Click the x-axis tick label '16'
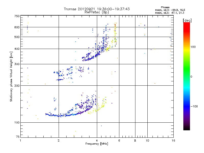Image resolution: width=204 pixels, height=153 pixels. click(173, 141)
